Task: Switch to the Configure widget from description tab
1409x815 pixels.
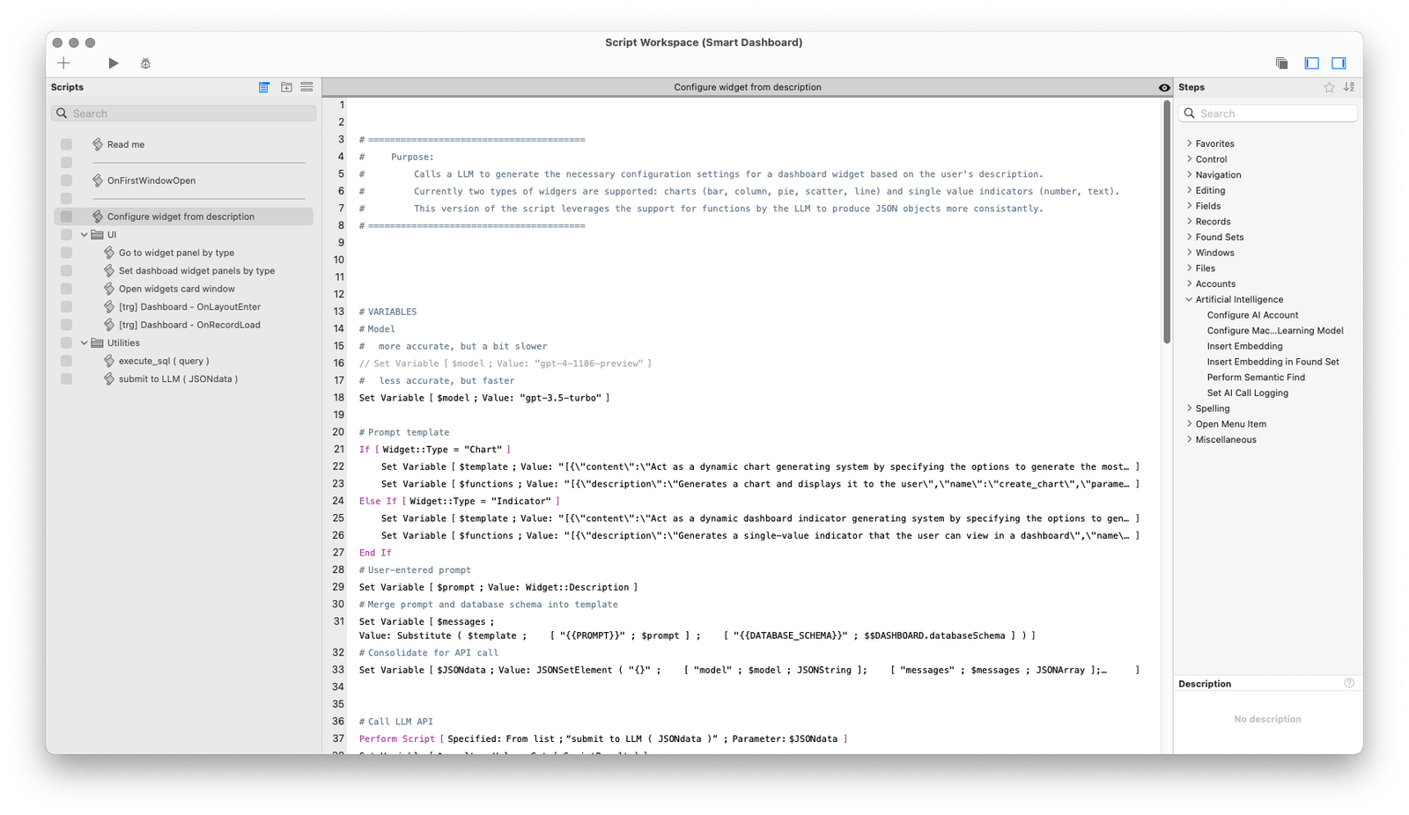Action: 747,87
